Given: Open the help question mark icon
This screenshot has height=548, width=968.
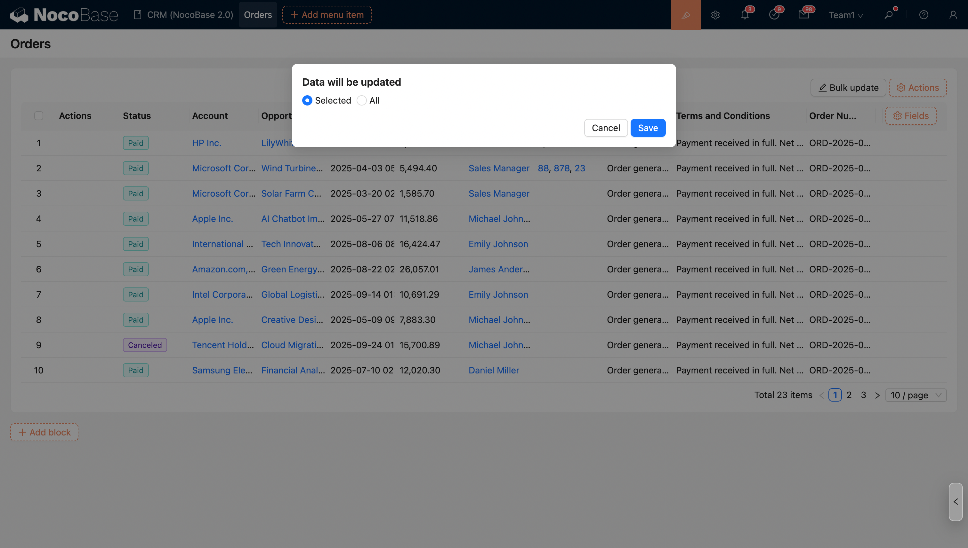Looking at the screenshot, I should coord(924,15).
